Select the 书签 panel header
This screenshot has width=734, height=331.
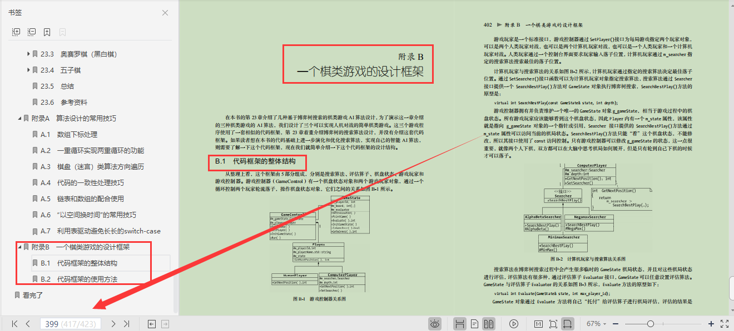pyautogui.click(x=16, y=12)
